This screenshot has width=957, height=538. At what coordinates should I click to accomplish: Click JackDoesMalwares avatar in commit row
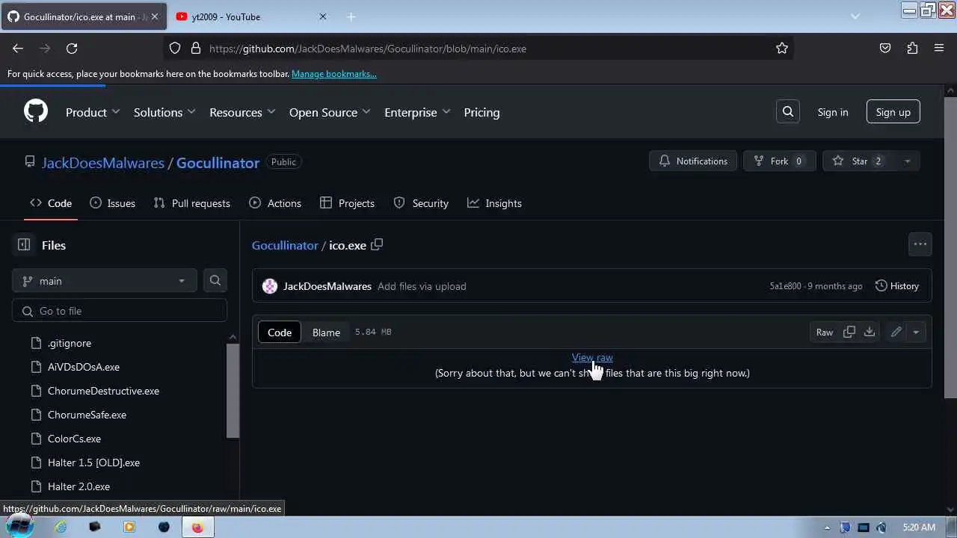tap(270, 286)
